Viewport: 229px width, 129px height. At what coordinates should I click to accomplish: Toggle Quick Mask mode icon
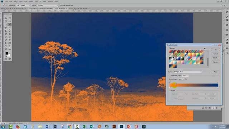(x=6, y=59)
